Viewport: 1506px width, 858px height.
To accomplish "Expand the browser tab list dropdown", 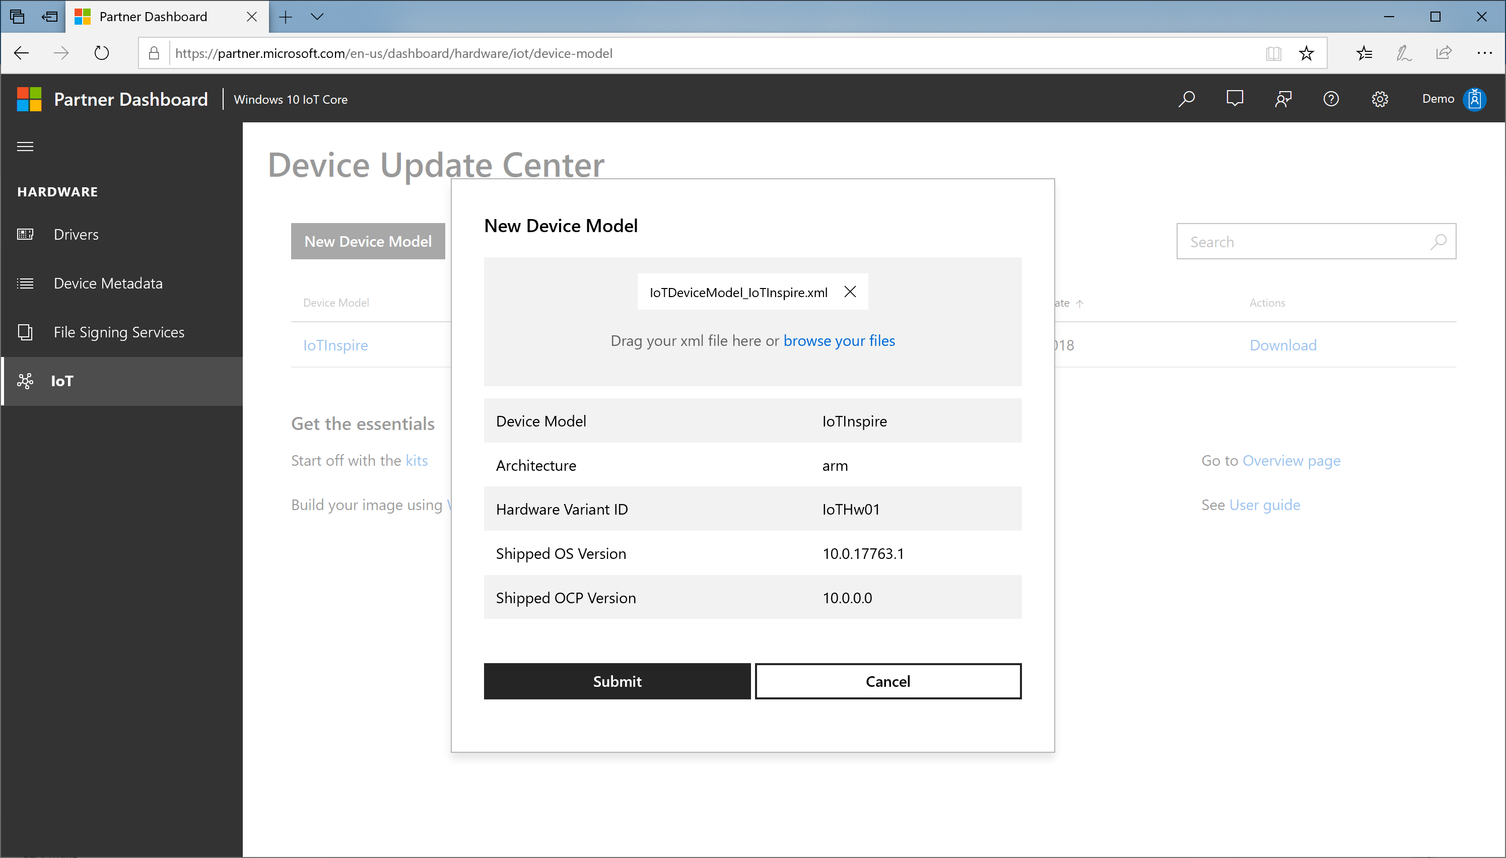I will pyautogui.click(x=317, y=17).
